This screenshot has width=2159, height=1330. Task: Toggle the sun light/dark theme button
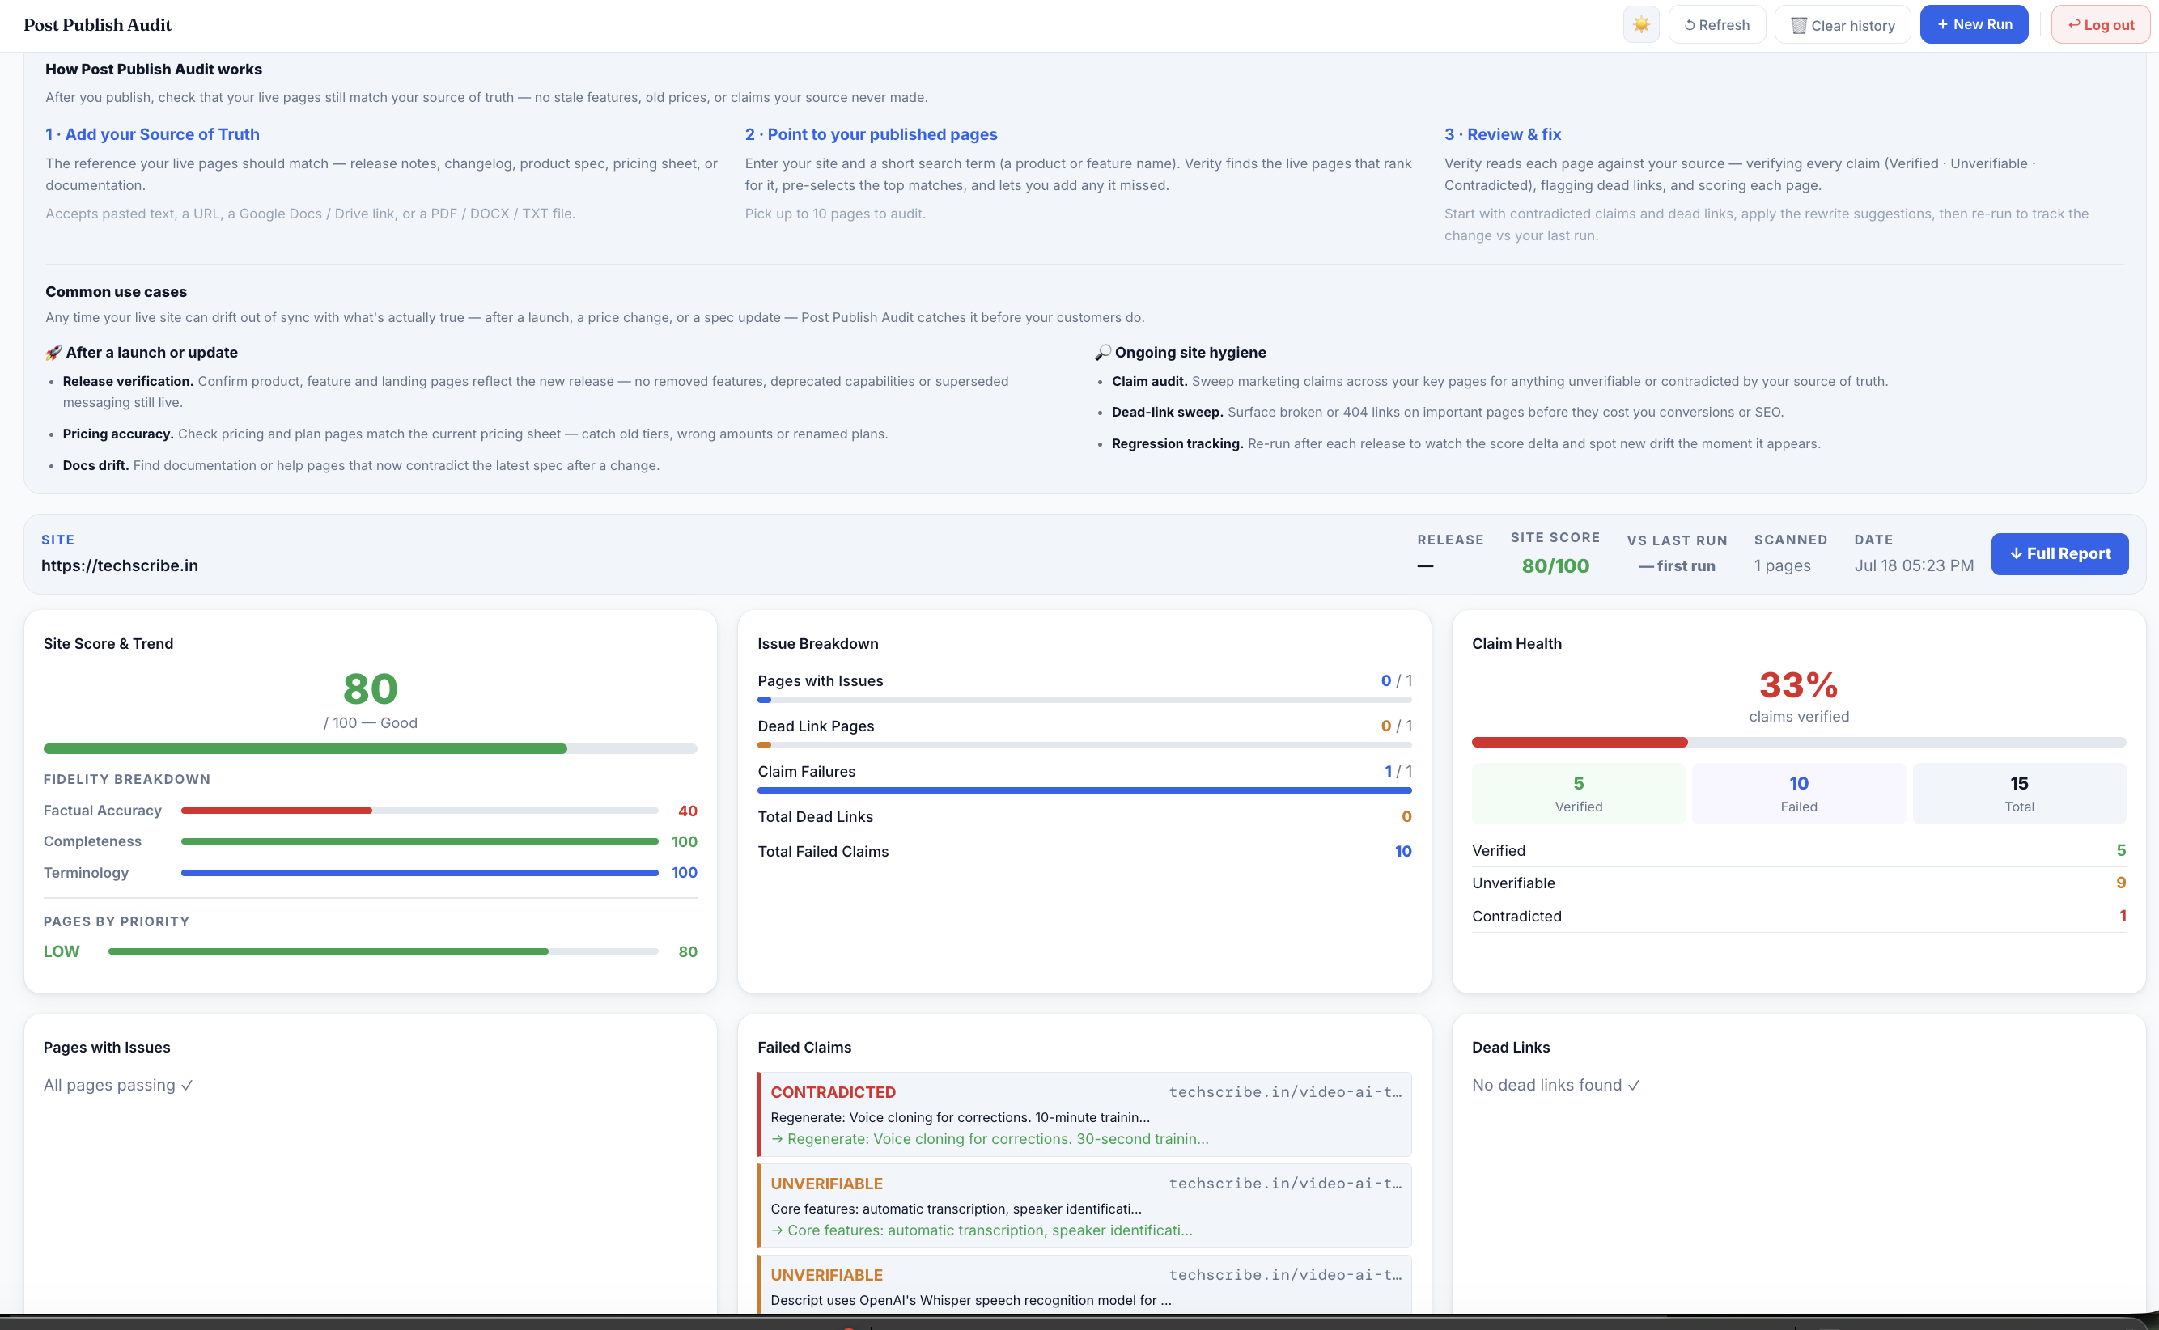click(1641, 24)
